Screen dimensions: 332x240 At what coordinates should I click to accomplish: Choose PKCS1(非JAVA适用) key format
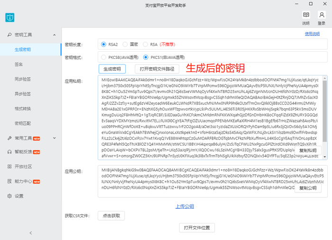(146, 57)
